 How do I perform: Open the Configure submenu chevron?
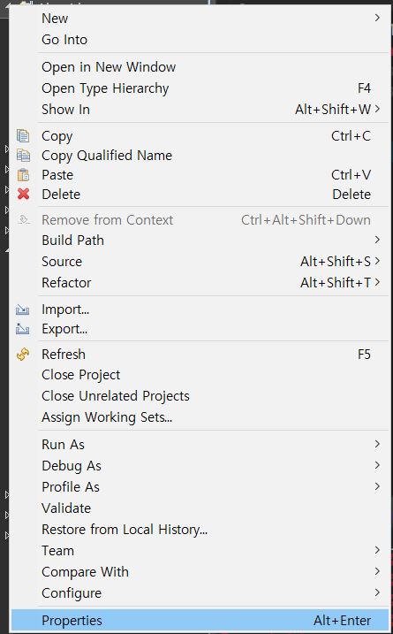pos(377,592)
